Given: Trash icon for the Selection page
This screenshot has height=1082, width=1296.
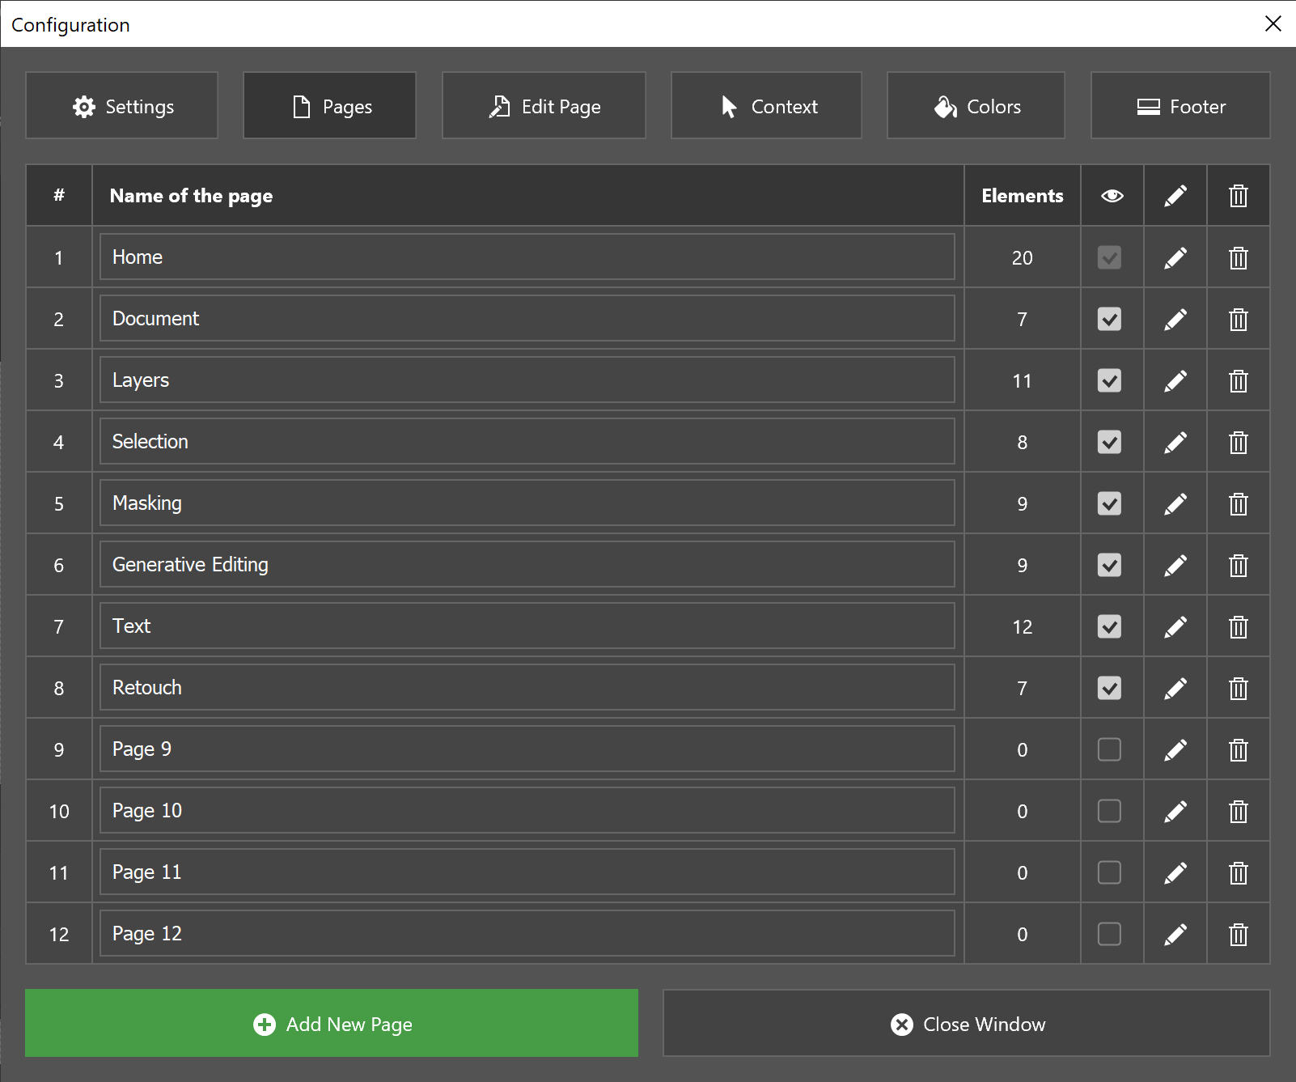Looking at the screenshot, I should tap(1239, 443).
